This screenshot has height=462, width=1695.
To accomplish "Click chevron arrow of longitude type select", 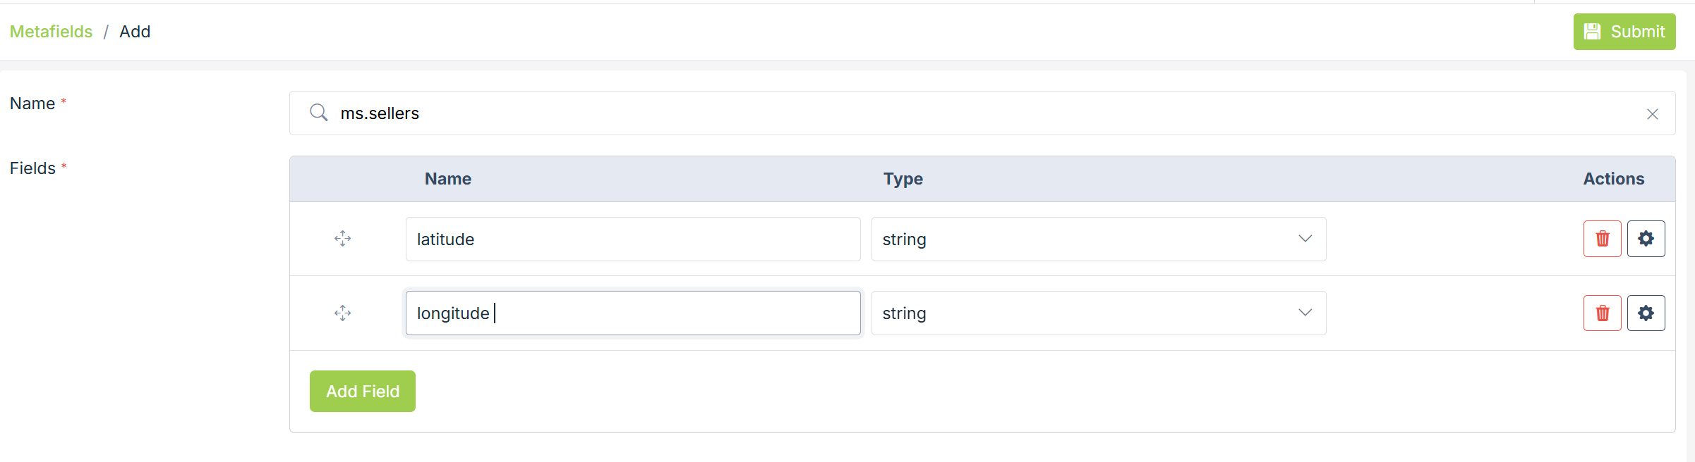I will pos(1305,312).
